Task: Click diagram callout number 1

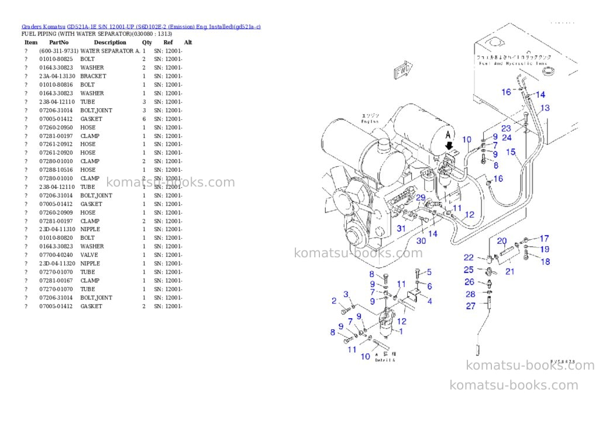Action: [401, 331]
